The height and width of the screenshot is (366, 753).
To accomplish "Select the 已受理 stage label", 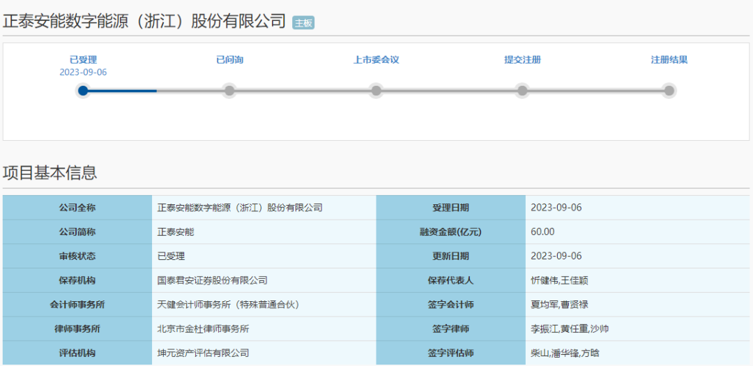I will (x=83, y=60).
